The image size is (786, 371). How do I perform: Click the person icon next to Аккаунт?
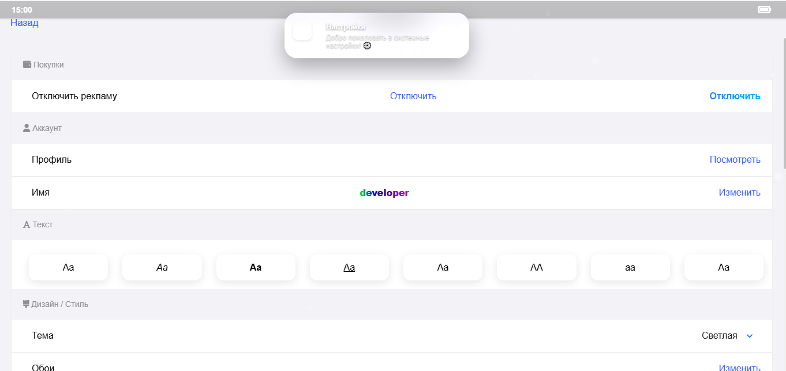[x=27, y=128]
